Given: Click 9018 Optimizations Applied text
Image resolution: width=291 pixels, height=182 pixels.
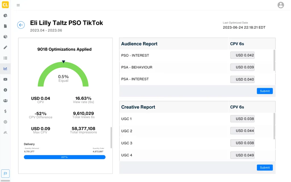Looking at the screenshot, I should pos(65,49).
